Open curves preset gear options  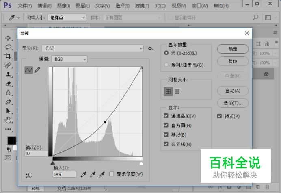pos(150,48)
